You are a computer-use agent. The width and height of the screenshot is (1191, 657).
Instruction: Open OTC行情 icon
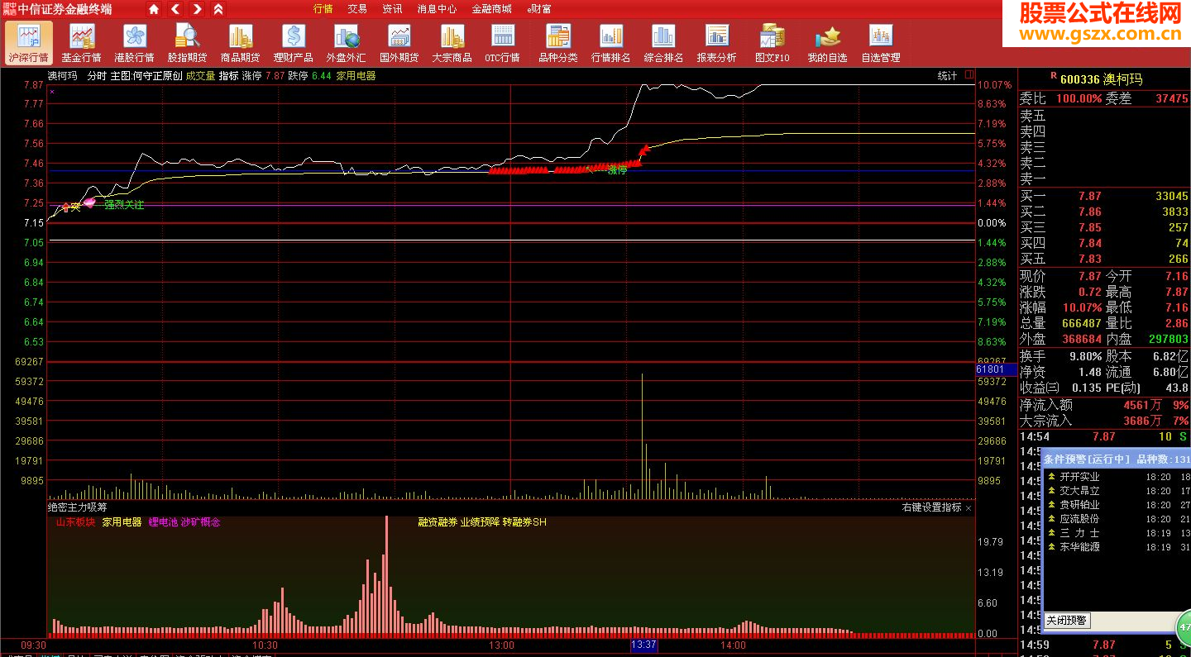pos(502,43)
